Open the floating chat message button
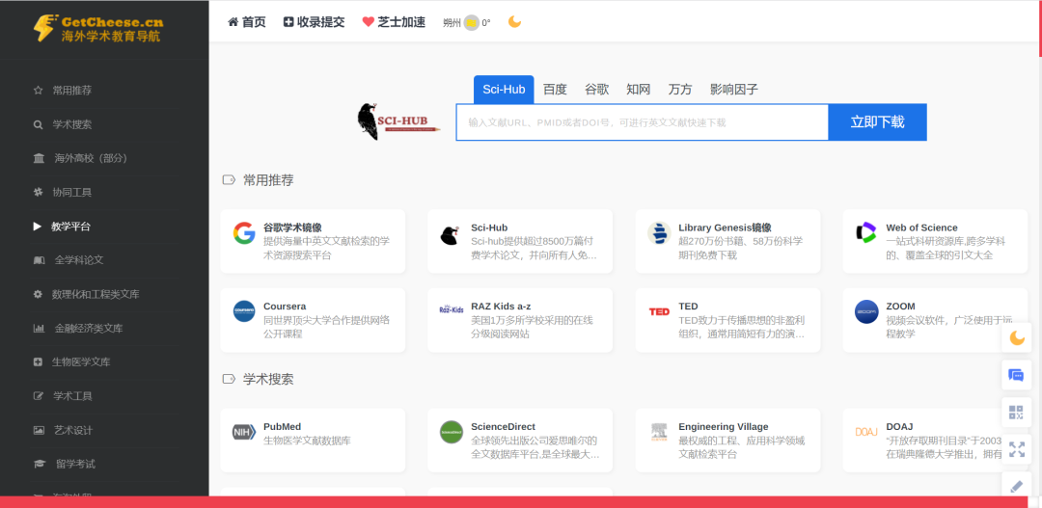 pyautogui.click(x=1017, y=375)
